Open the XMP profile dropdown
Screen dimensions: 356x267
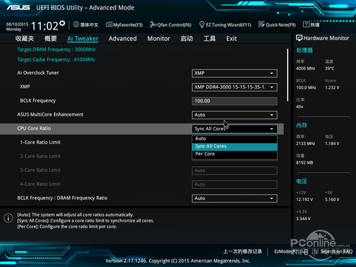coord(234,87)
